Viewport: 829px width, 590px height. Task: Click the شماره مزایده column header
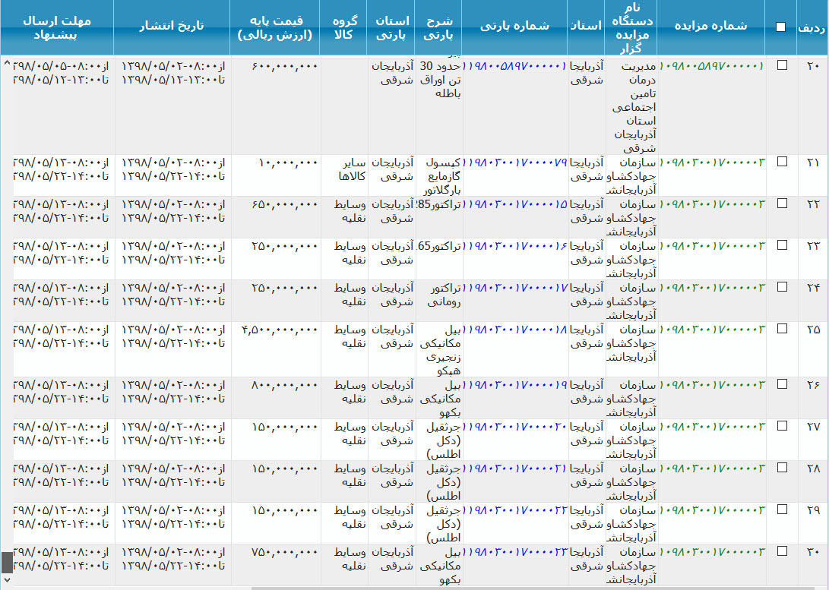pos(711,26)
